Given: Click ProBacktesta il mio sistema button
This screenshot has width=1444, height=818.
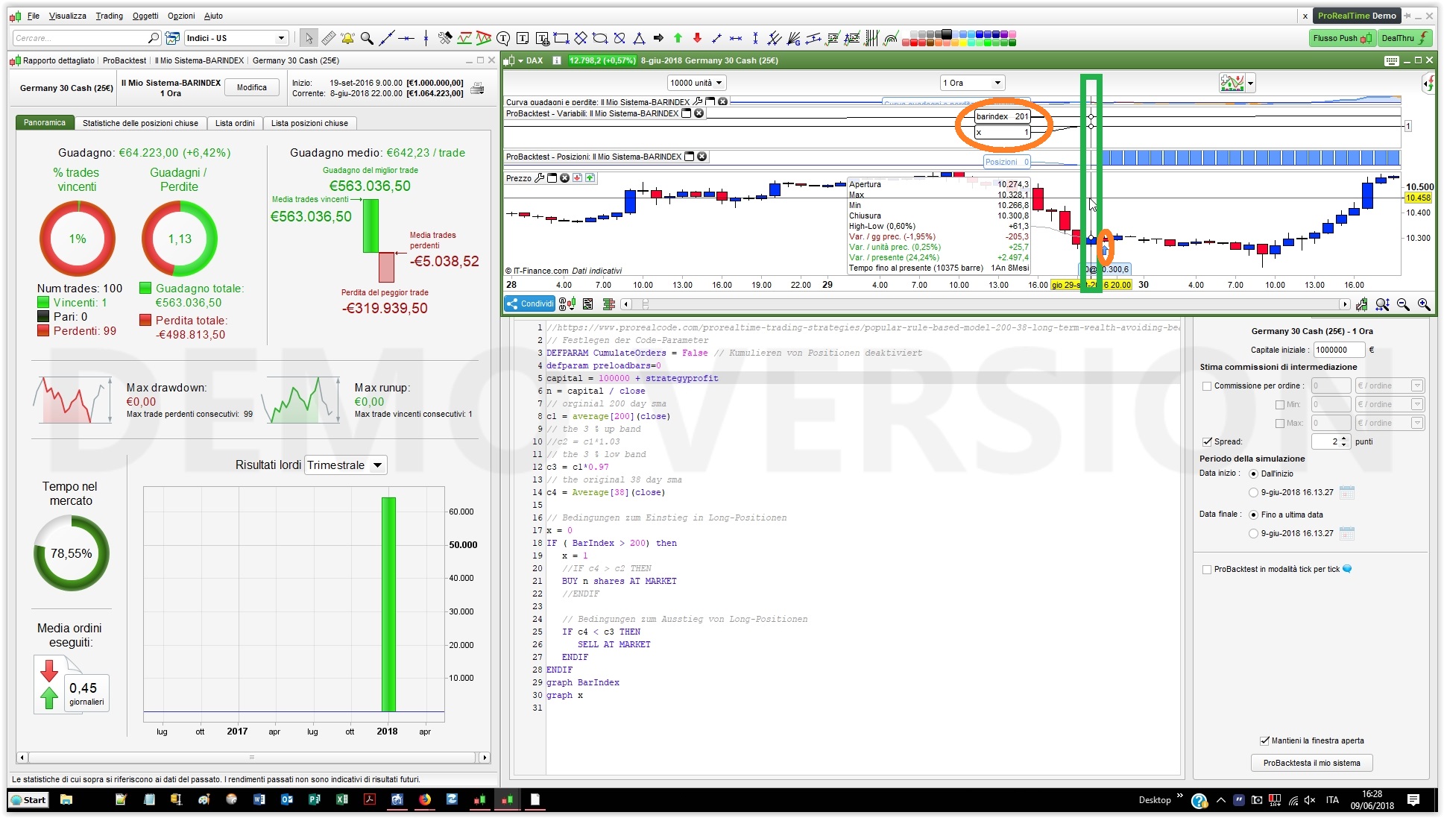Looking at the screenshot, I should coord(1311,763).
